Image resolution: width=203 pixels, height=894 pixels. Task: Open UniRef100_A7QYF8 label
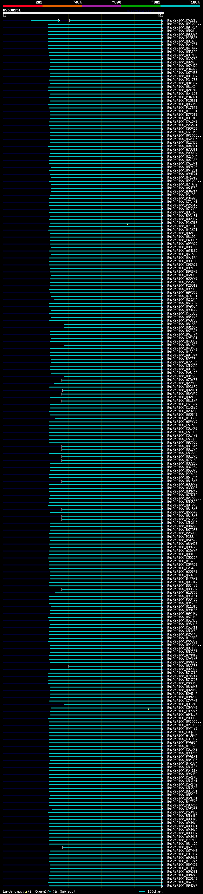coord(182,380)
